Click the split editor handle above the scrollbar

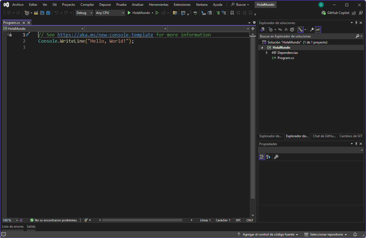click(x=253, y=29)
